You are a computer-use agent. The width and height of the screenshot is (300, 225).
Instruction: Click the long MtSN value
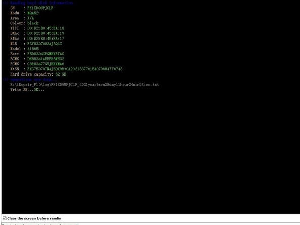tap(75, 69)
